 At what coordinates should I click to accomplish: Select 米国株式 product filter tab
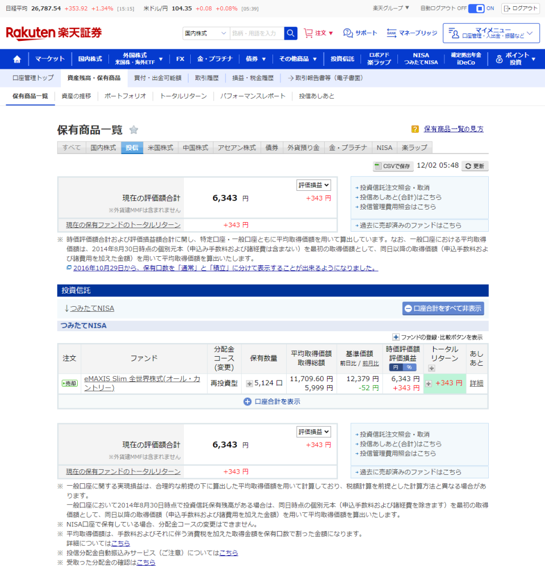click(x=161, y=148)
